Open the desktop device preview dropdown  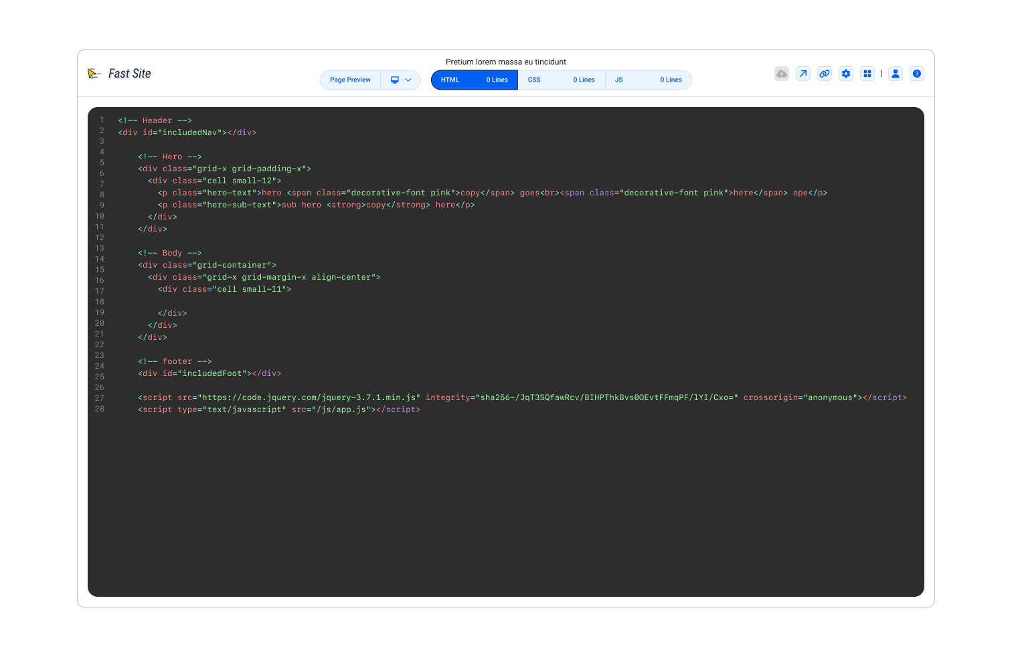click(401, 80)
